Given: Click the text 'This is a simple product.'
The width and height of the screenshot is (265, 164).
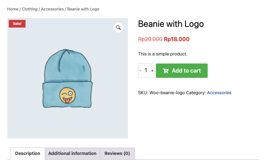Looking at the screenshot, I should 163,54.
